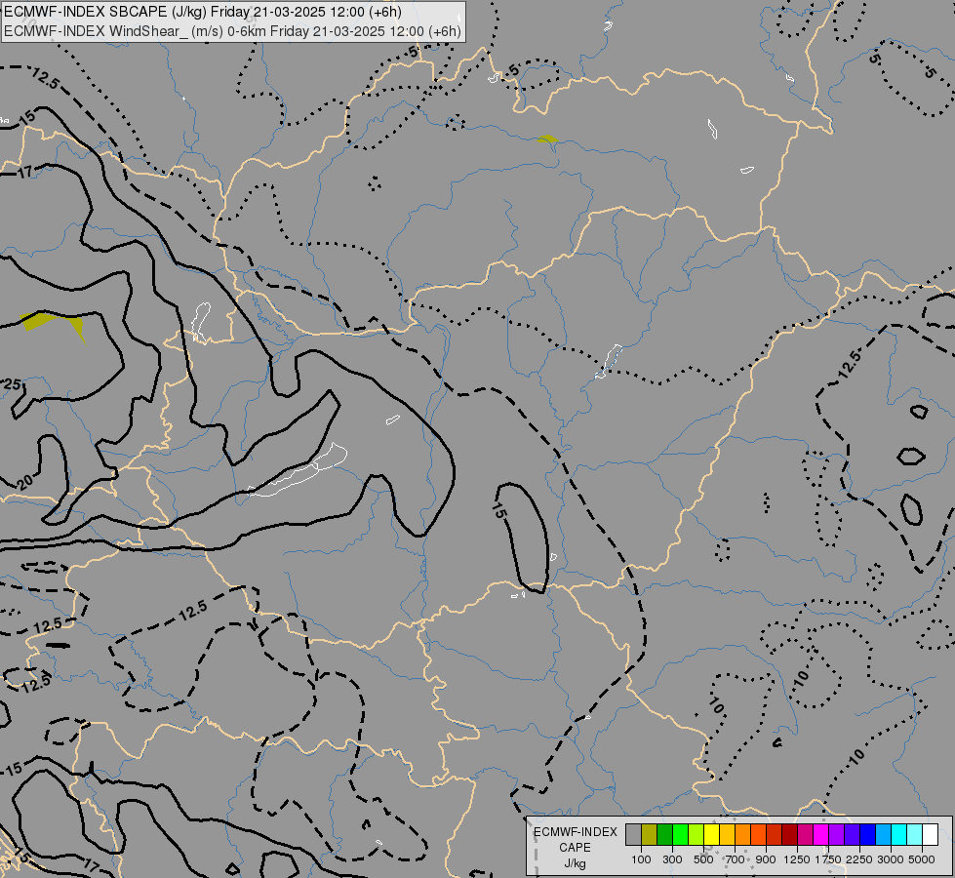
Task: Click the '5000' legend value
Action: [x=922, y=859]
